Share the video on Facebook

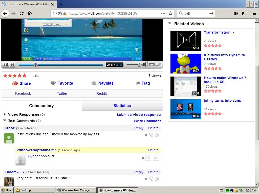tap(23, 93)
